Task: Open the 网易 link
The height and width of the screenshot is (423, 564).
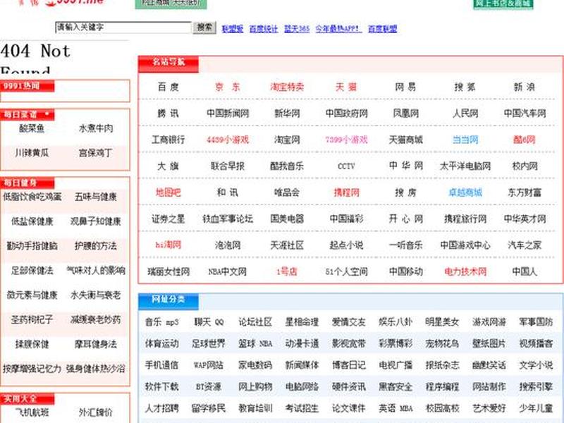Action: tap(405, 87)
